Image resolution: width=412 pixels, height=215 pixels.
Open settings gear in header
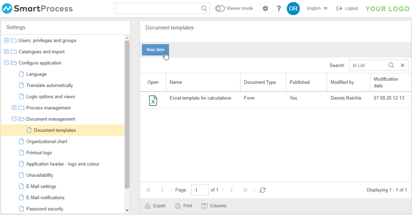pos(265,8)
